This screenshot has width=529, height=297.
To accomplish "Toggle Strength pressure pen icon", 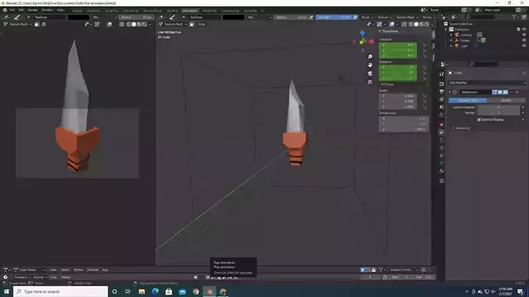I will pyautogui.click(x=355, y=17).
